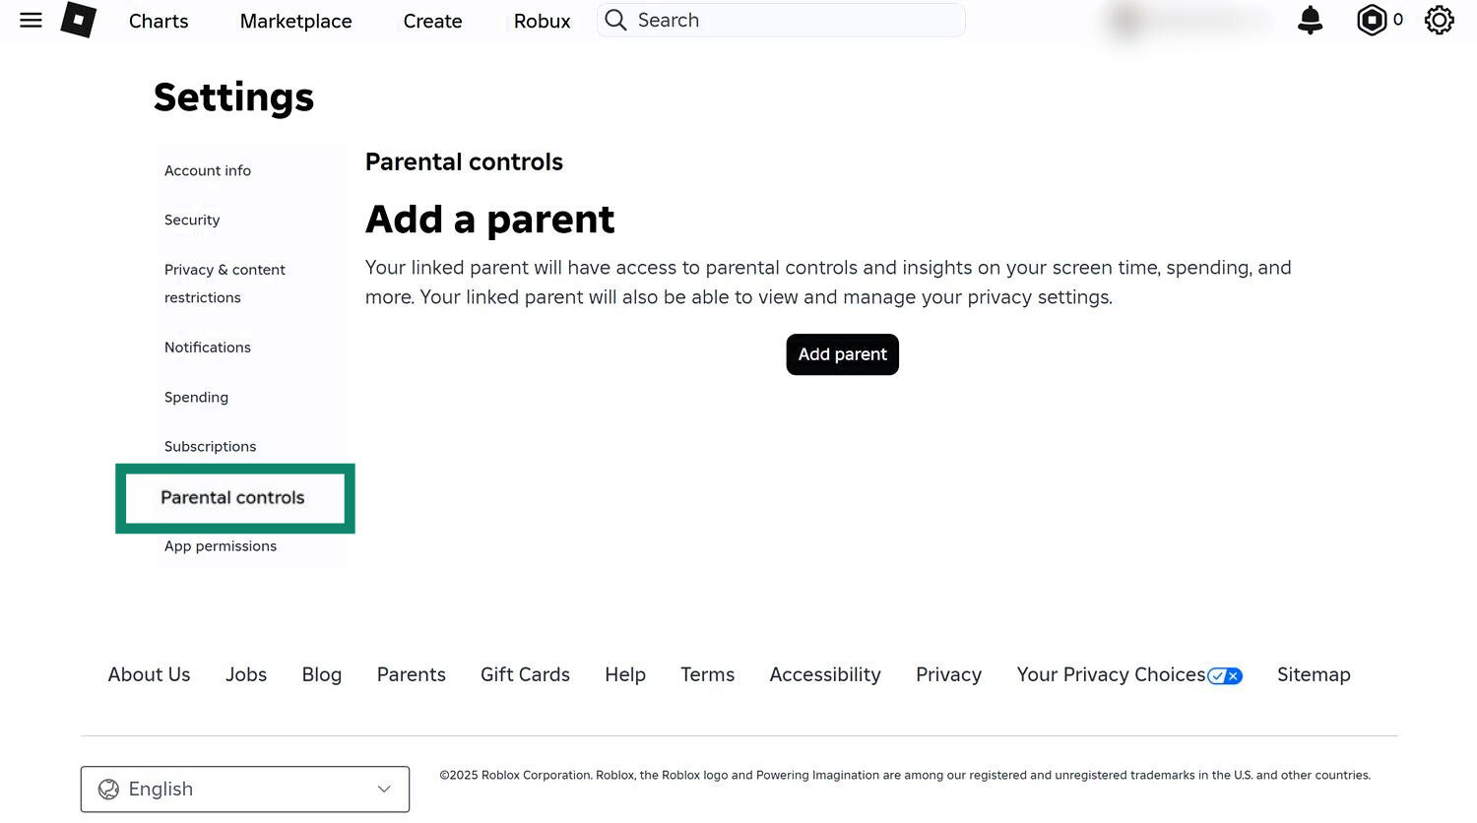Open the settings gear icon
1477x823 pixels.
[1439, 20]
